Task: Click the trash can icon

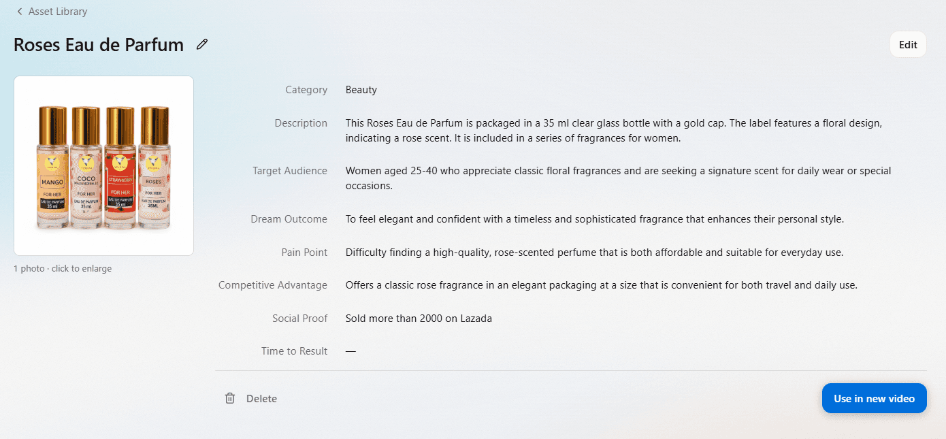Action: (230, 398)
